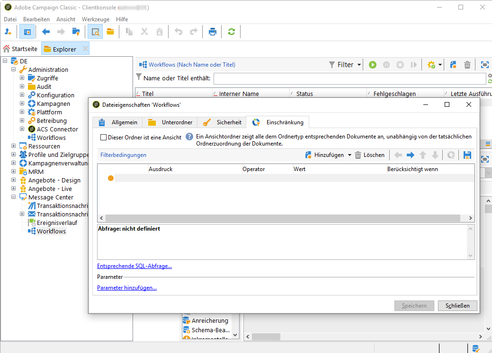Click the 'Name oder Titel enthält' input field
492x353 pixels.
(x=349, y=78)
